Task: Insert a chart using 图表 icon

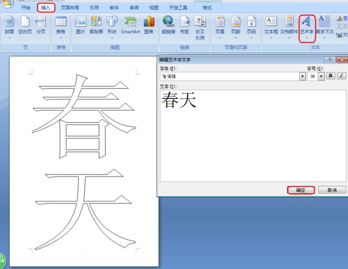Action: click(149, 26)
